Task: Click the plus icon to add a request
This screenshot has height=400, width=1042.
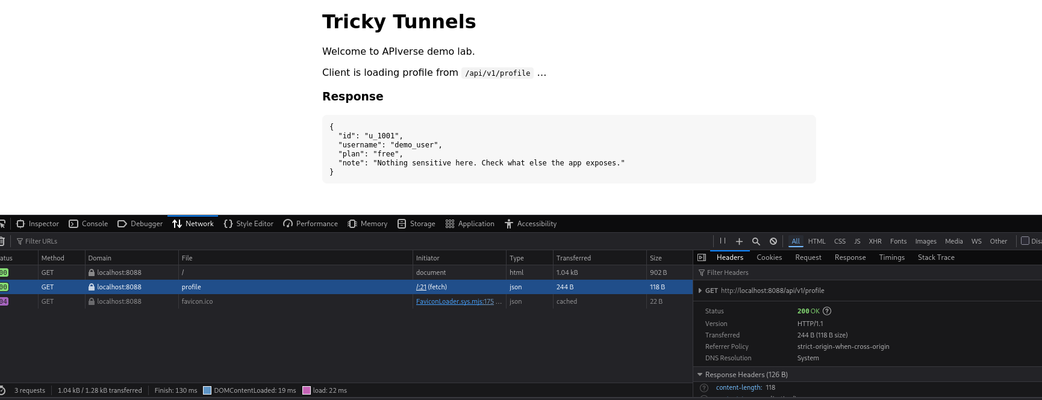Action: point(739,241)
